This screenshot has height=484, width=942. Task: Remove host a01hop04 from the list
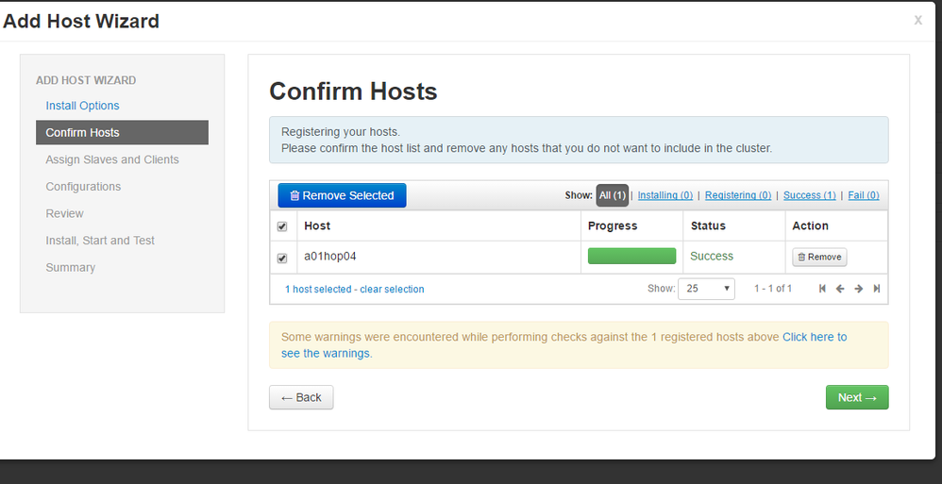(x=818, y=257)
